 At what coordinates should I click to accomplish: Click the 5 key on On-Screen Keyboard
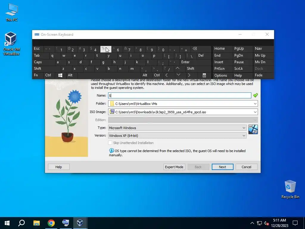point(106,49)
